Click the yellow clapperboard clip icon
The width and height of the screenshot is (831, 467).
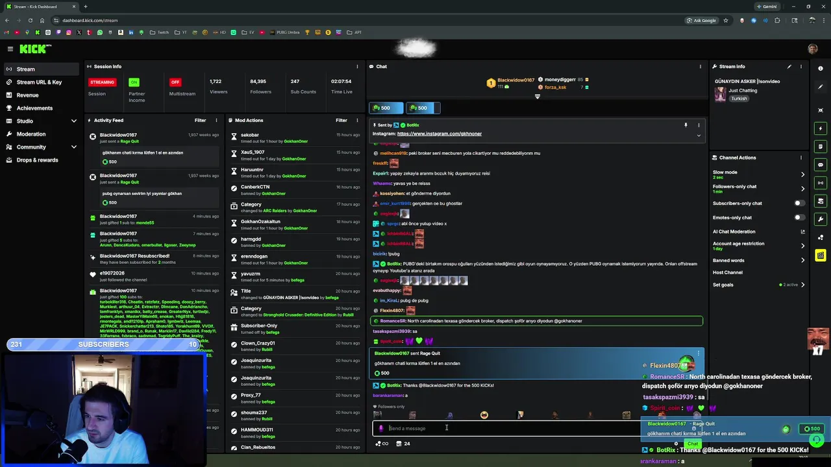coord(821,256)
